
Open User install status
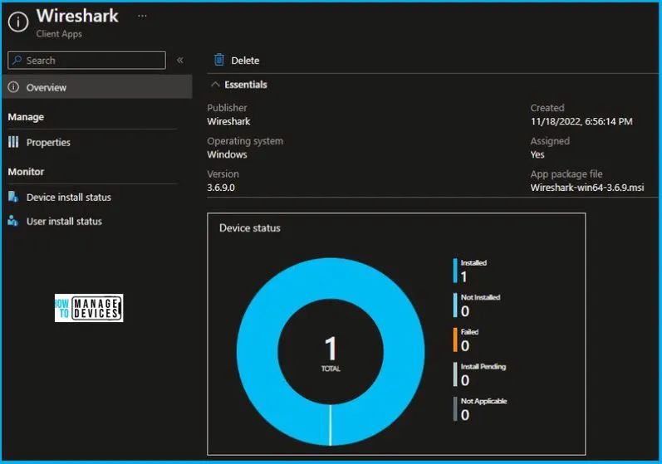coord(64,222)
